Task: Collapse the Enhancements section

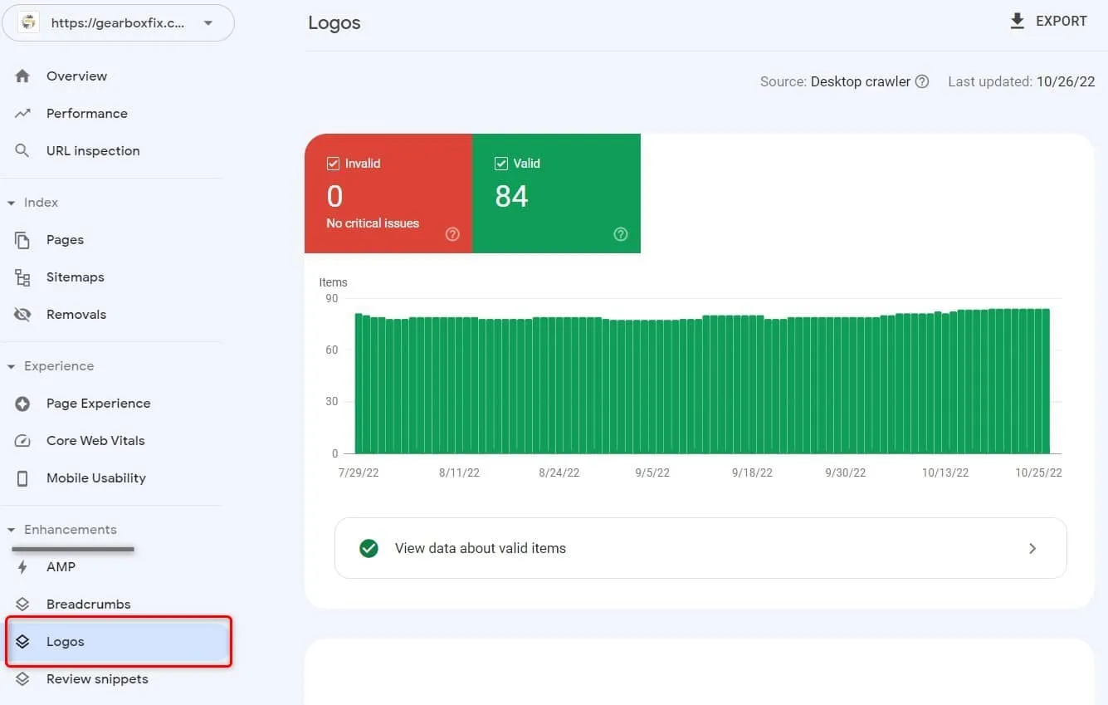Action: (12, 530)
